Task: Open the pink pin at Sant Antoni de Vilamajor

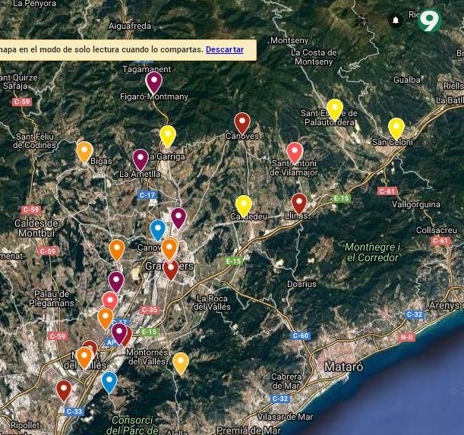Action: 295,152
